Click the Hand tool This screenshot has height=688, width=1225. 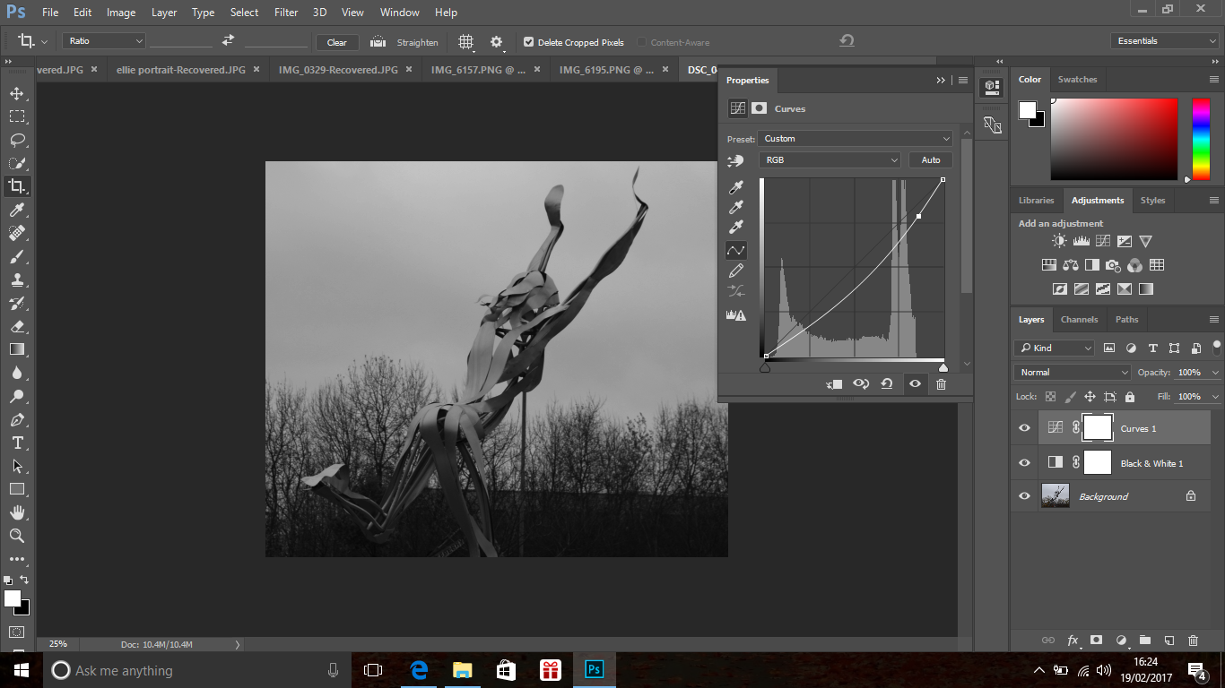tap(17, 512)
